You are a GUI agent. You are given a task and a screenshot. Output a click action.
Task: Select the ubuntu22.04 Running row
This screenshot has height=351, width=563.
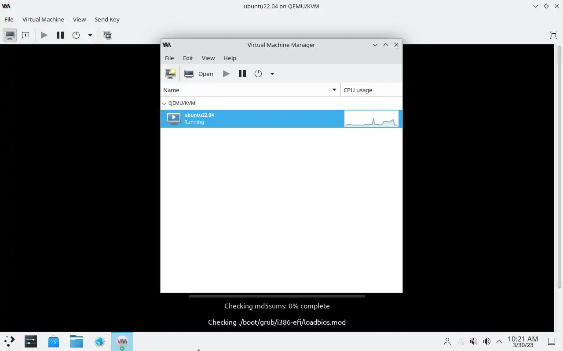point(281,118)
